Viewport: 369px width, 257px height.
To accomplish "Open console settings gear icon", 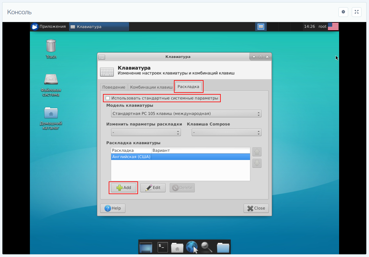I will 343,12.
